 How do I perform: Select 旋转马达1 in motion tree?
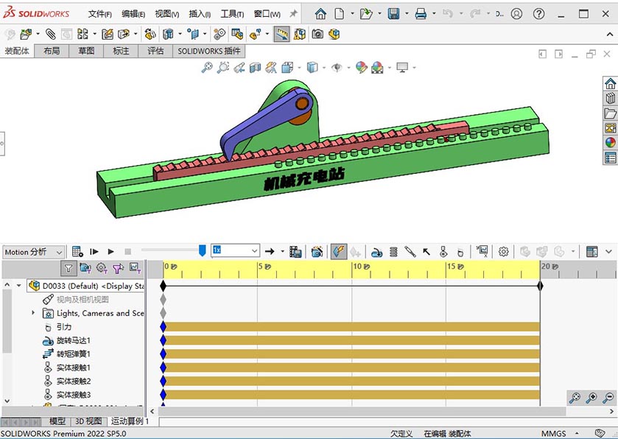[x=73, y=340]
